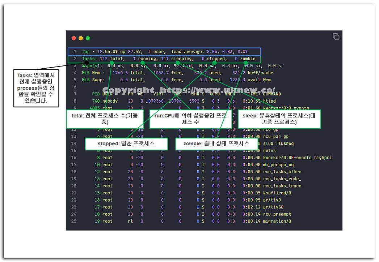Click the "MiB Mem :" label
Image resolution: width=379 pixels, height=262 pixels.
click(x=93, y=73)
